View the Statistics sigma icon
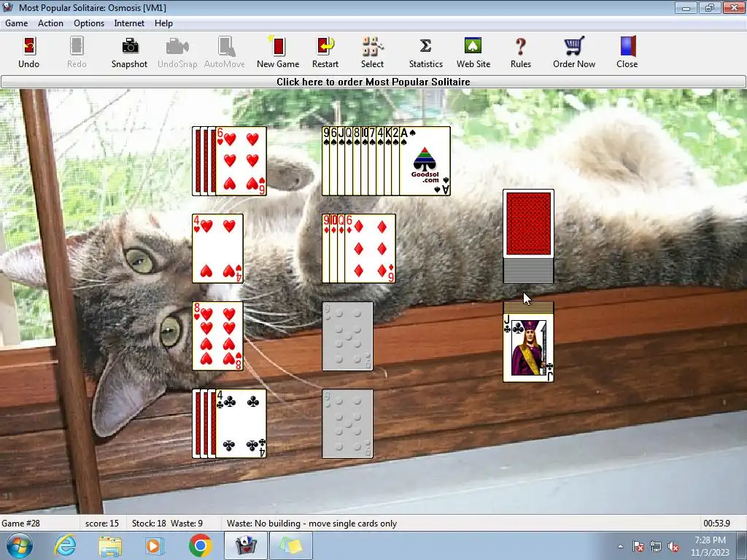 pos(425,52)
